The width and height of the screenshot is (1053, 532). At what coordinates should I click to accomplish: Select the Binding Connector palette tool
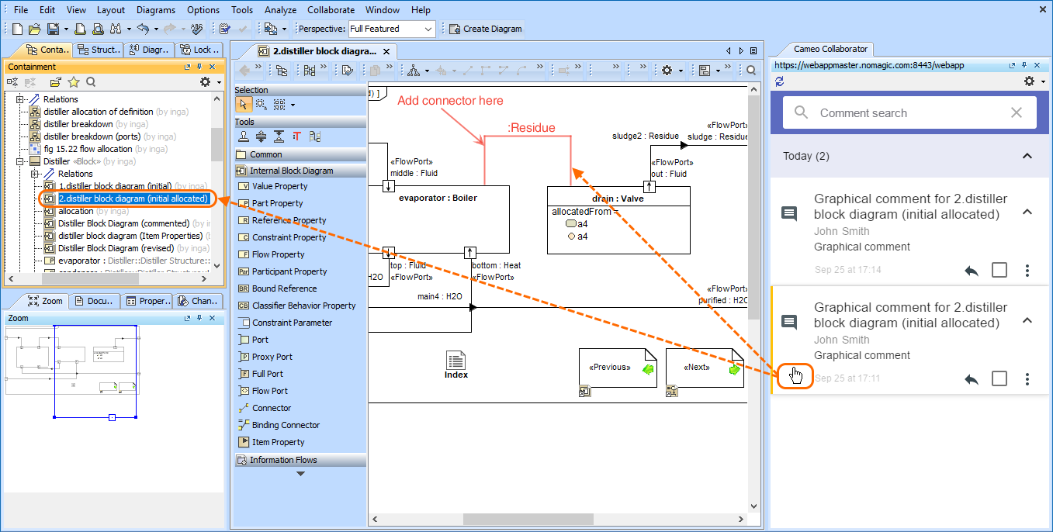point(286,425)
